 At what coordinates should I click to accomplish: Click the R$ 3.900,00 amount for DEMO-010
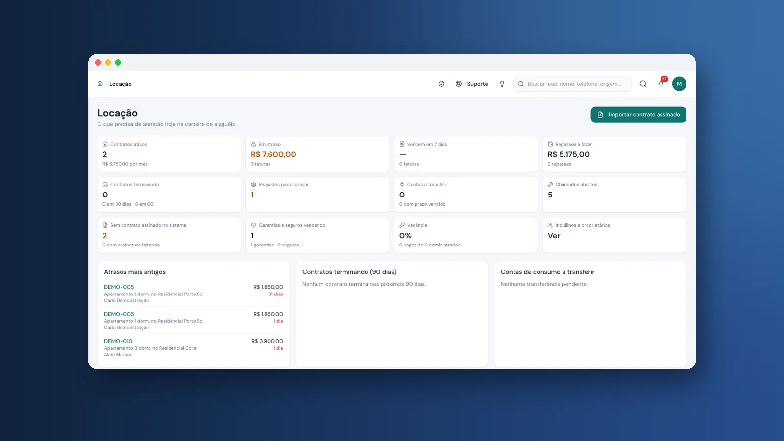pos(267,341)
